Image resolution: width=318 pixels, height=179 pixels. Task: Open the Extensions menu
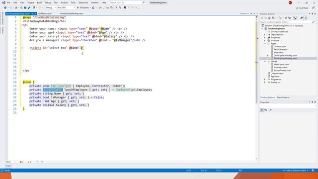(83, 2)
